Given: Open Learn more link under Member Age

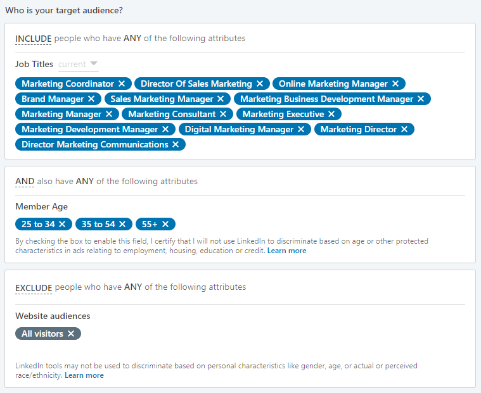Looking at the screenshot, I should click(287, 251).
